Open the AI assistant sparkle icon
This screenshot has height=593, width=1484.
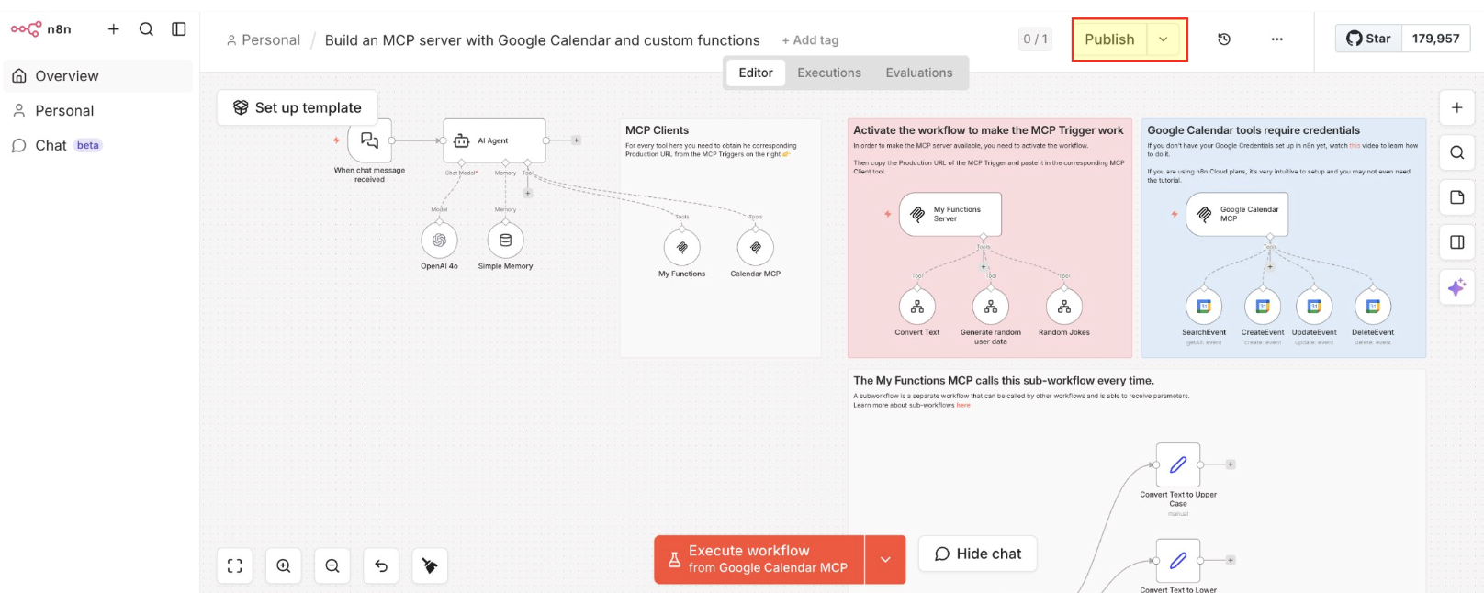point(1456,287)
